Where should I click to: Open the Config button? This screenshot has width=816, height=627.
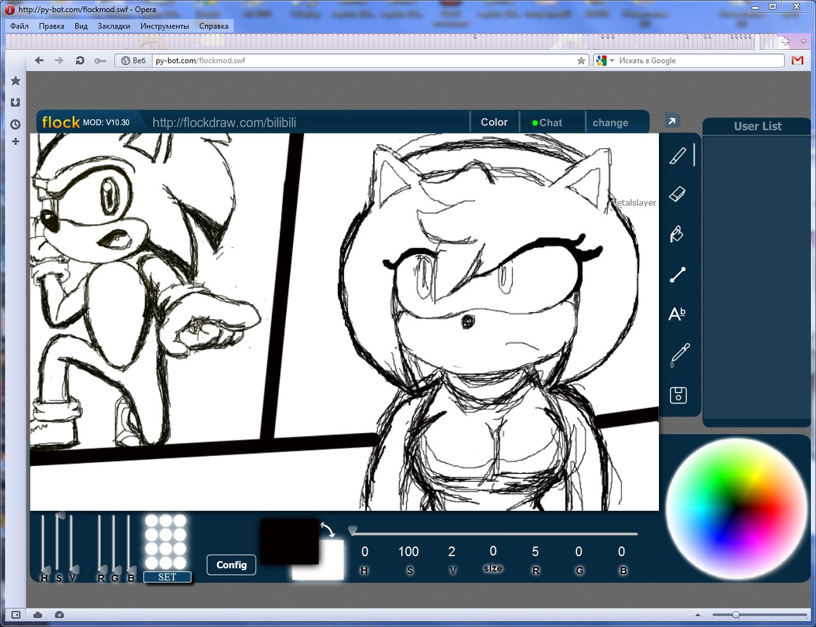click(231, 565)
